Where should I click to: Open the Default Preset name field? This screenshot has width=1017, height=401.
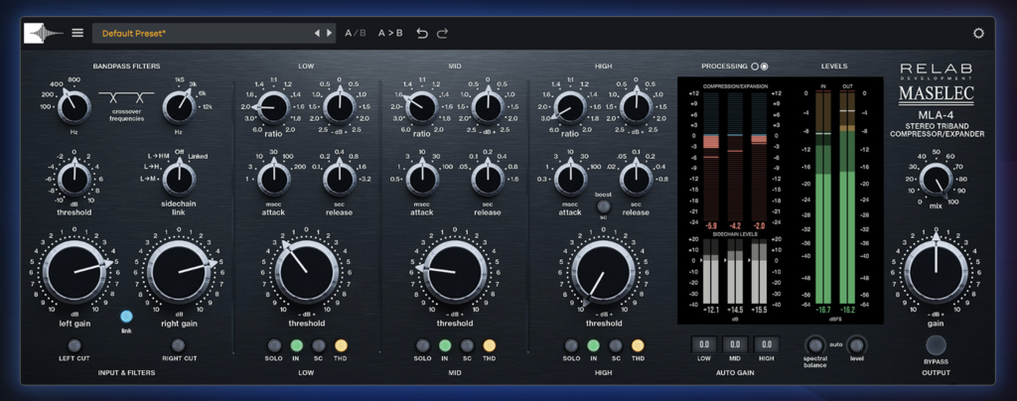[x=215, y=33]
